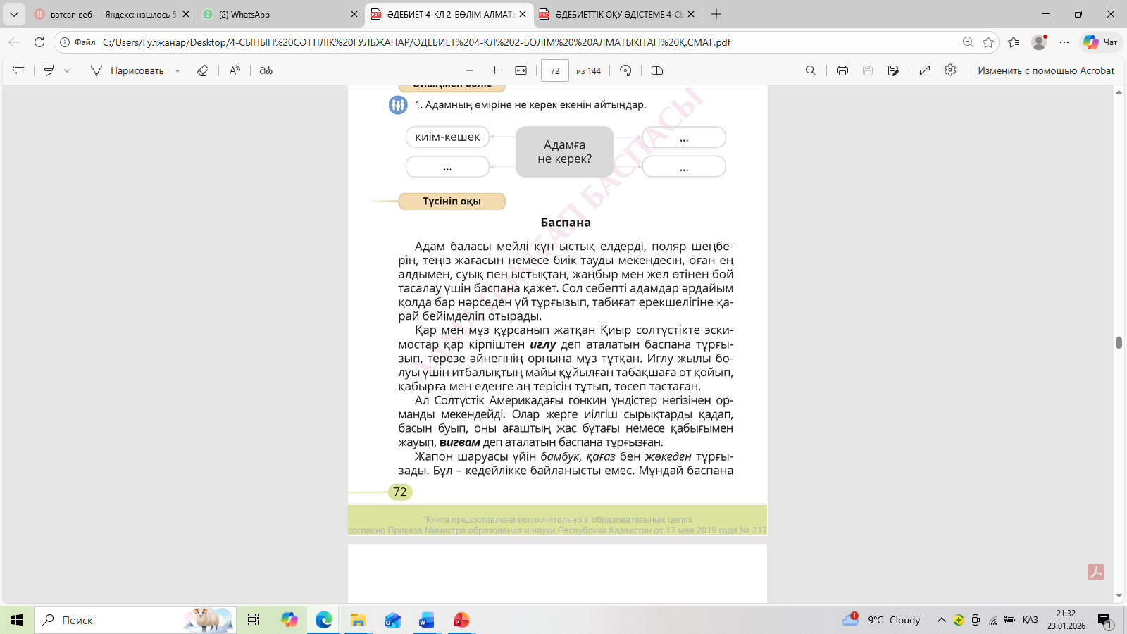Open the zoom magnifier in address bar
Screen dimensions: 1127x634
[968, 42]
